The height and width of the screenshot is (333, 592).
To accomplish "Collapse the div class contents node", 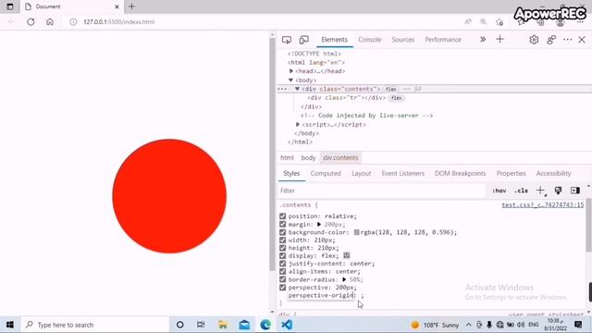I will [x=297, y=89].
